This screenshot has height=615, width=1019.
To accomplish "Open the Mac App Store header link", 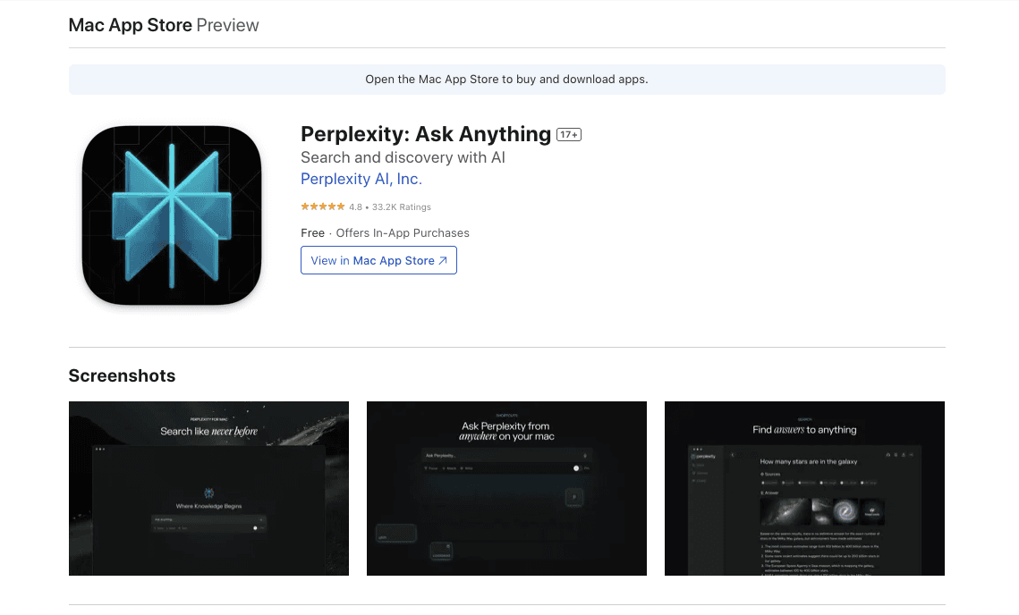I will coord(130,25).
